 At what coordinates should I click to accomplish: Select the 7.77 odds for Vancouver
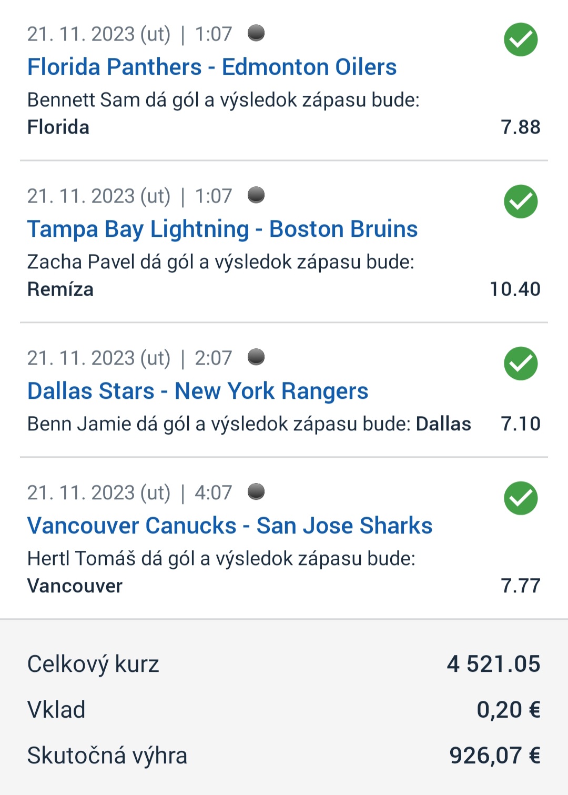521,586
